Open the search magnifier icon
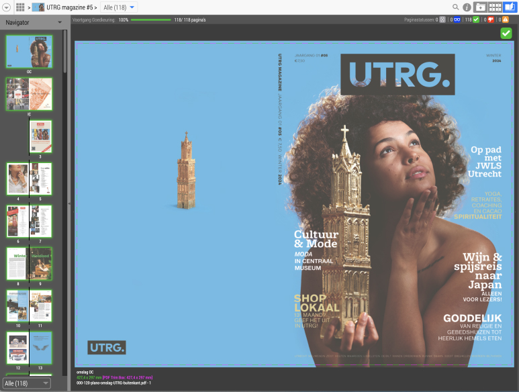This screenshot has height=392, width=519. click(456, 7)
